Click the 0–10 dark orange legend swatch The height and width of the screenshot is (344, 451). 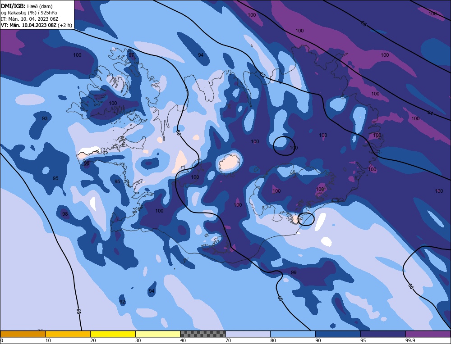(x=23, y=334)
